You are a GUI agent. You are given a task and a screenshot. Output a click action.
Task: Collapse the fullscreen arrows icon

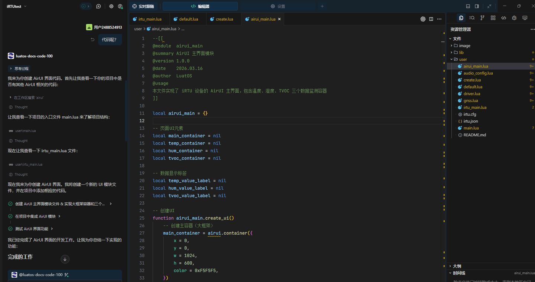click(489, 6)
